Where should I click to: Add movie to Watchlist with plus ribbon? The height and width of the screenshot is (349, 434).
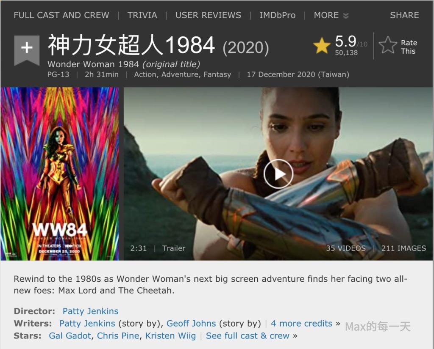(x=27, y=50)
